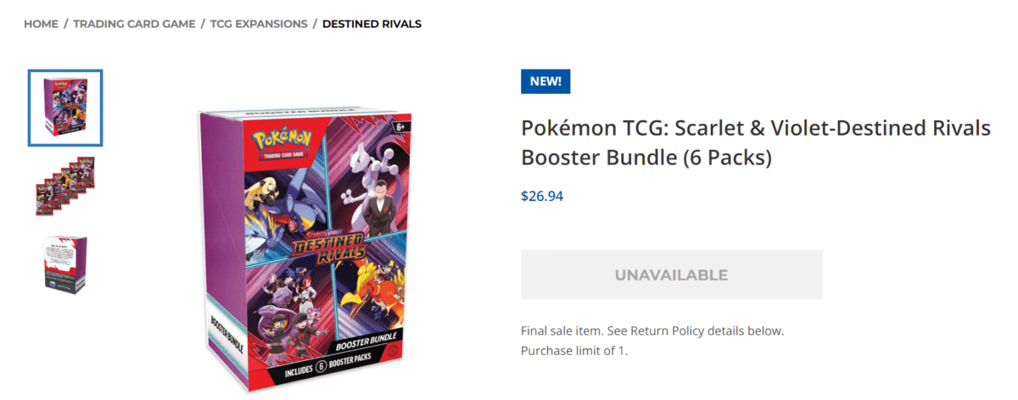View the back-of-box thumbnail

(x=65, y=264)
